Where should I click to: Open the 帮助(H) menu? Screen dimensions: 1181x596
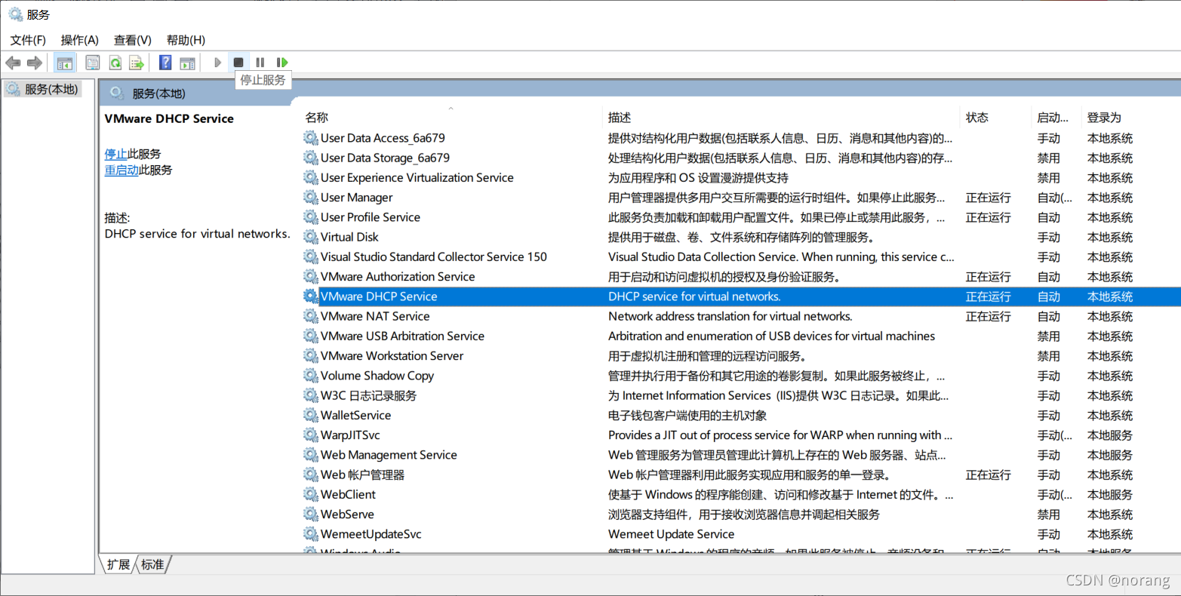[186, 40]
